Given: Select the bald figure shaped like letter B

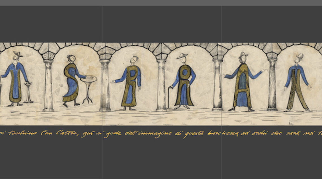Looking at the screenshot, I should (x=130, y=84).
